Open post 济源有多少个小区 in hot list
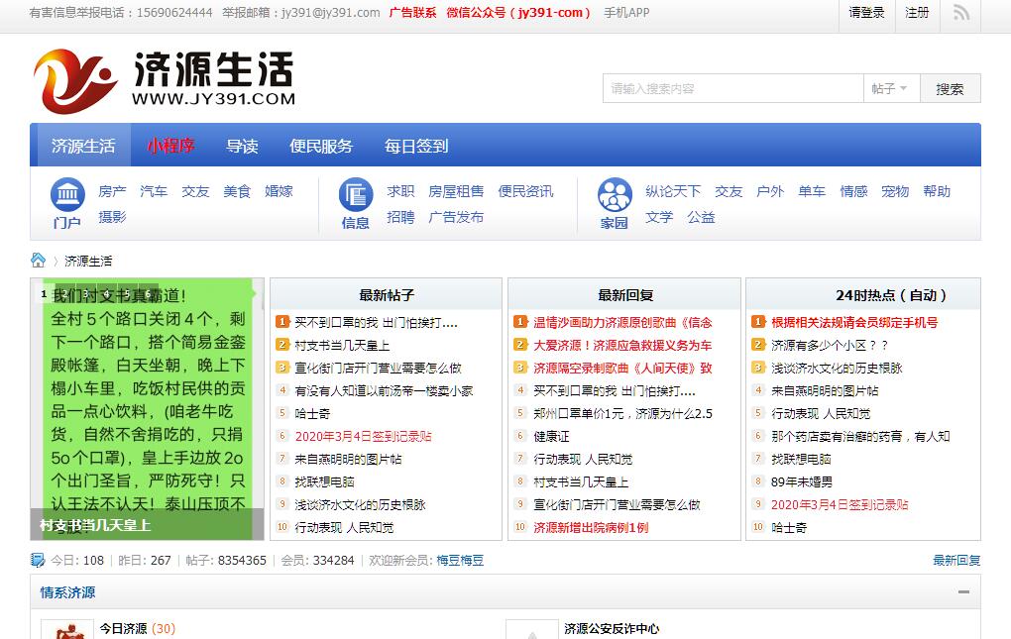The width and height of the screenshot is (1011, 639). pyautogui.click(x=830, y=345)
